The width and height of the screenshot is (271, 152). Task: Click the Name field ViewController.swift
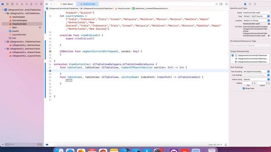[x=256, y=13]
